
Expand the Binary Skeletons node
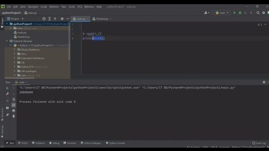[x=14, y=49]
